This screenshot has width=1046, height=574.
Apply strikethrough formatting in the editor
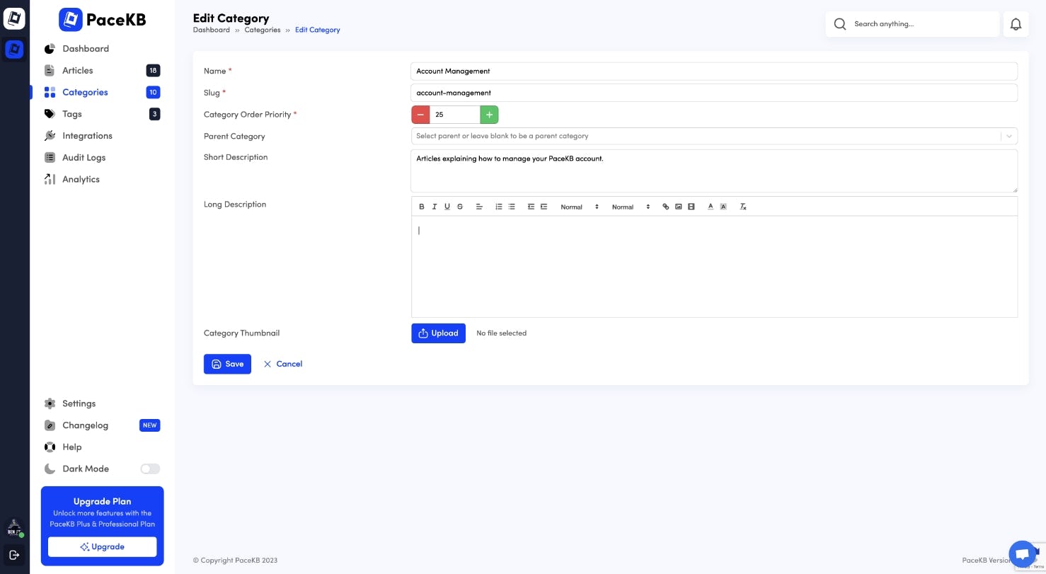(460, 206)
